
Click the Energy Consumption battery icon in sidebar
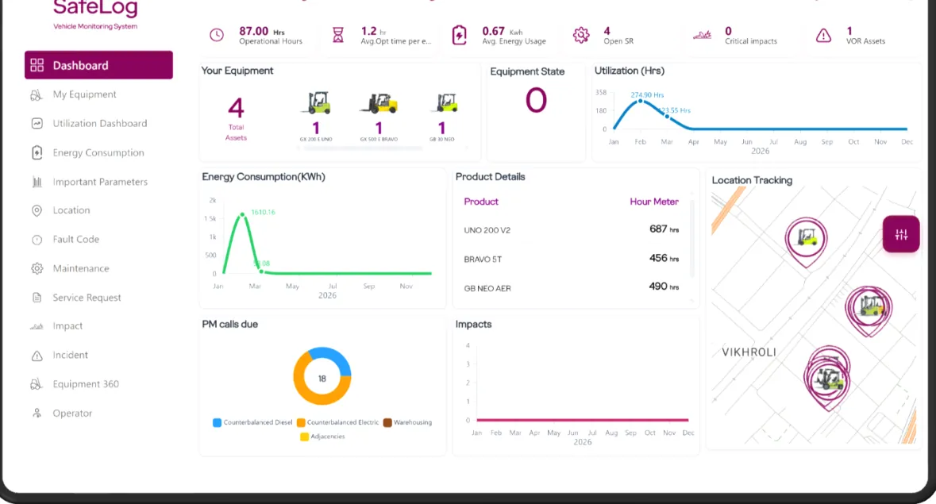point(37,152)
